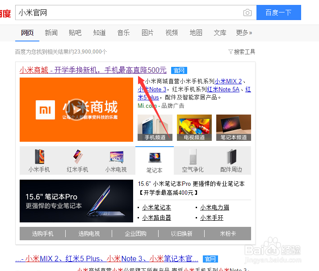Click the 小米MIX 2 link in description
The height and width of the screenshot is (271, 319).
(x=228, y=82)
